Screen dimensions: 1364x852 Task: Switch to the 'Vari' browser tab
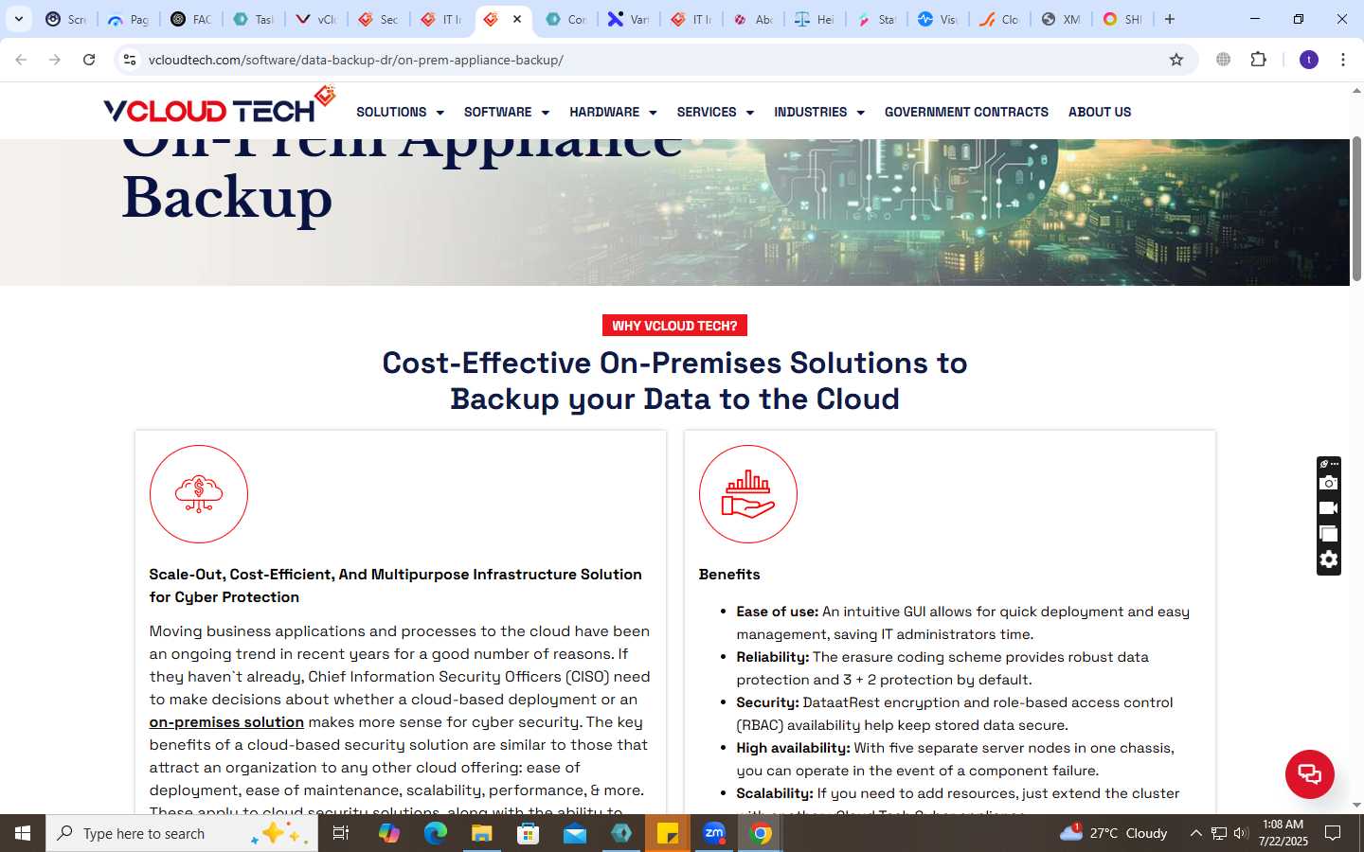pos(629,19)
